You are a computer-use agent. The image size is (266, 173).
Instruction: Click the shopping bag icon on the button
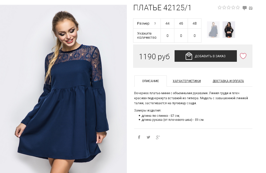[189, 56]
